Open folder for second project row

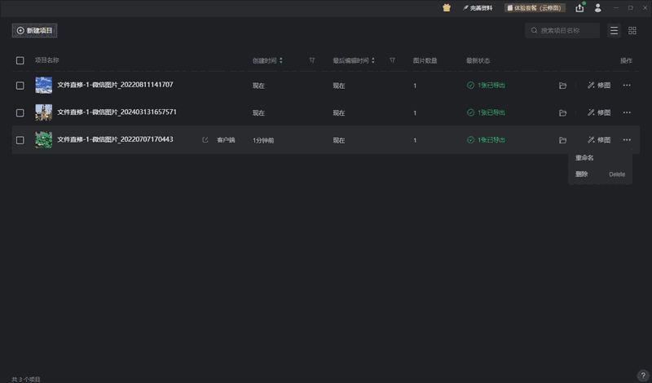[x=562, y=112]
